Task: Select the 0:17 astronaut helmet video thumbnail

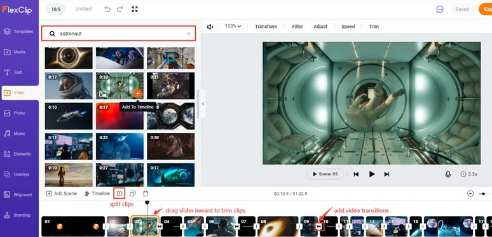Action: [x=69, y=86]
